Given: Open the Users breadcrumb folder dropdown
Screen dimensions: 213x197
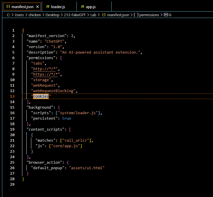Looking at the screenshot, I should pyautogui.click(x=20, y=15).
